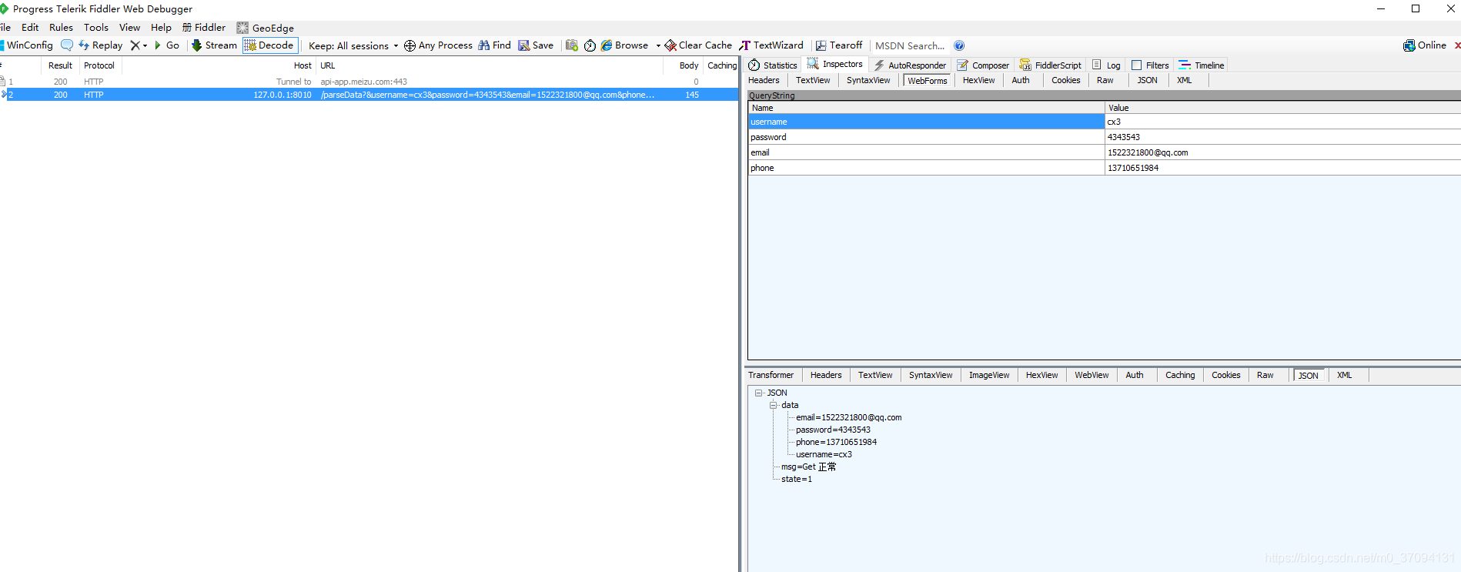Click the WinConfig toolbar button
This screenshot has width=1461, height=572.
pyautogui.click(x=26, y=45)
